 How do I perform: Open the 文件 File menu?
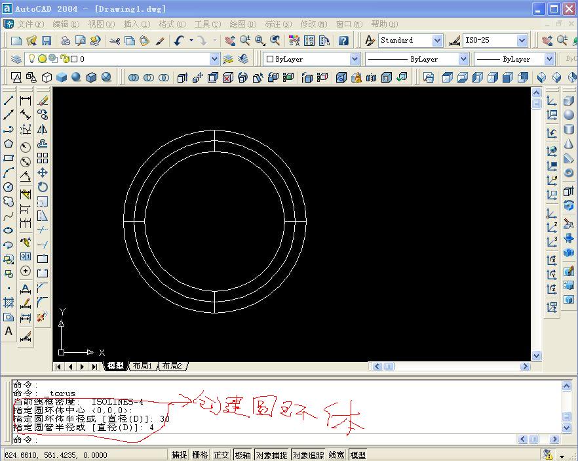pyautogui.click(x=31, y=24)
